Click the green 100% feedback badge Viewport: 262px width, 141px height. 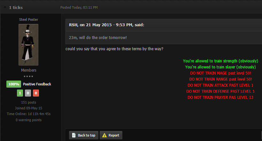click(14, 84)
